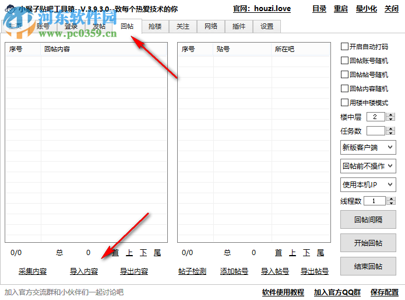Screen dimensions: 405x300
Task: Open the 发帖 tab
Action: tap(99, 26)
